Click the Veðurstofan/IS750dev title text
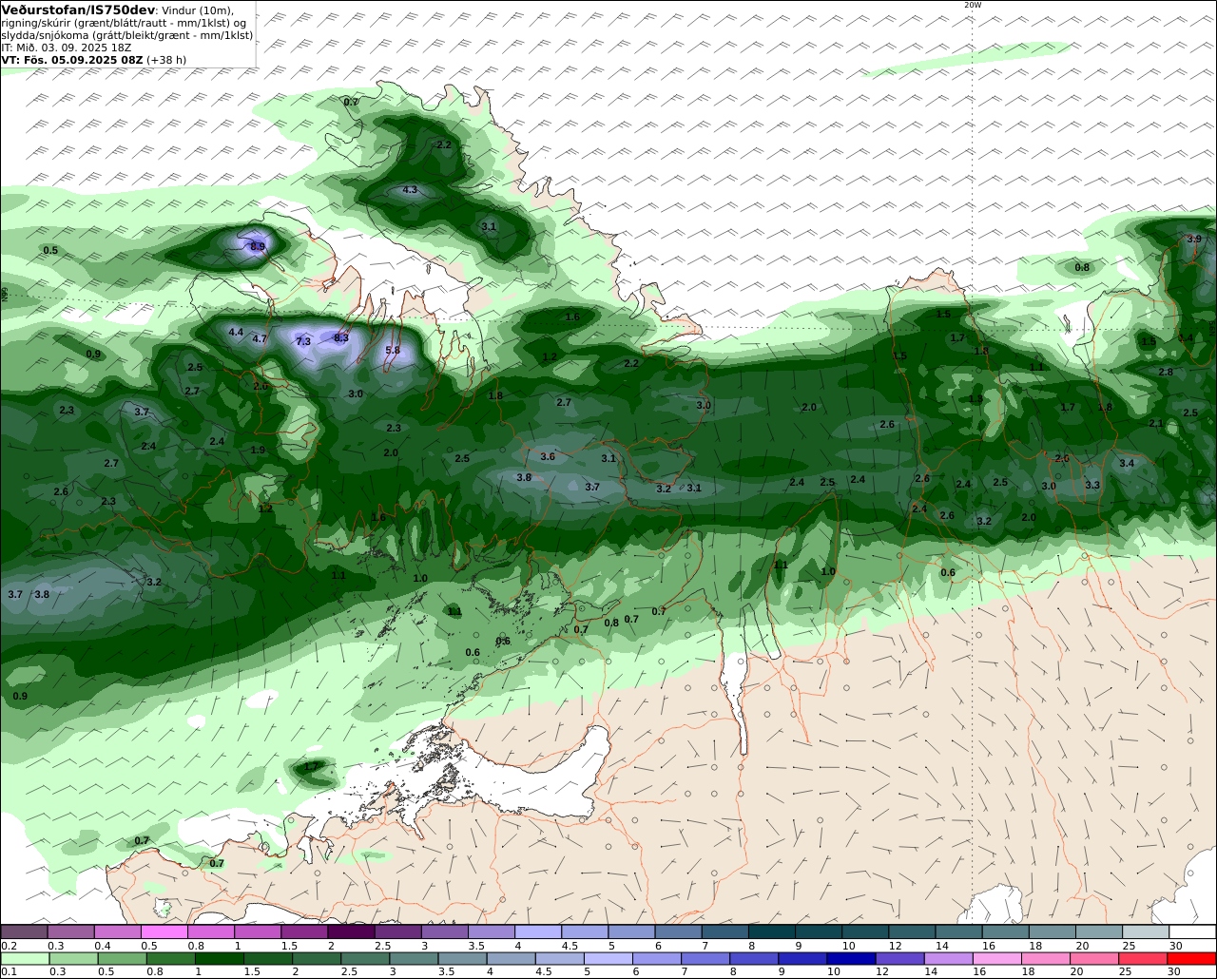 pyautogui.click(x=79, y=10)
